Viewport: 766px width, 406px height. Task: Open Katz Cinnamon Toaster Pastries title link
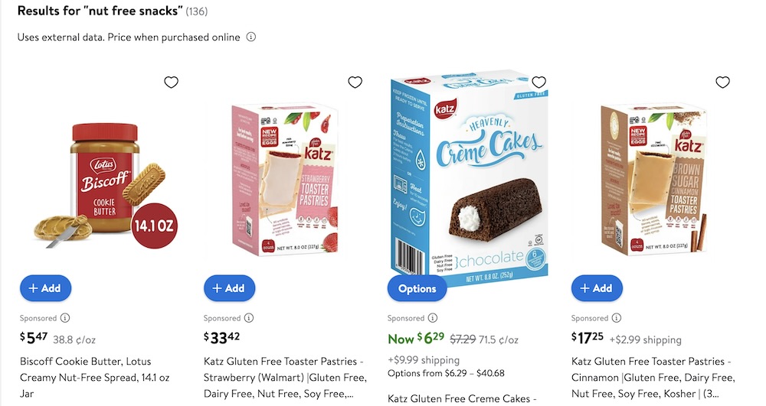[653, 377]
